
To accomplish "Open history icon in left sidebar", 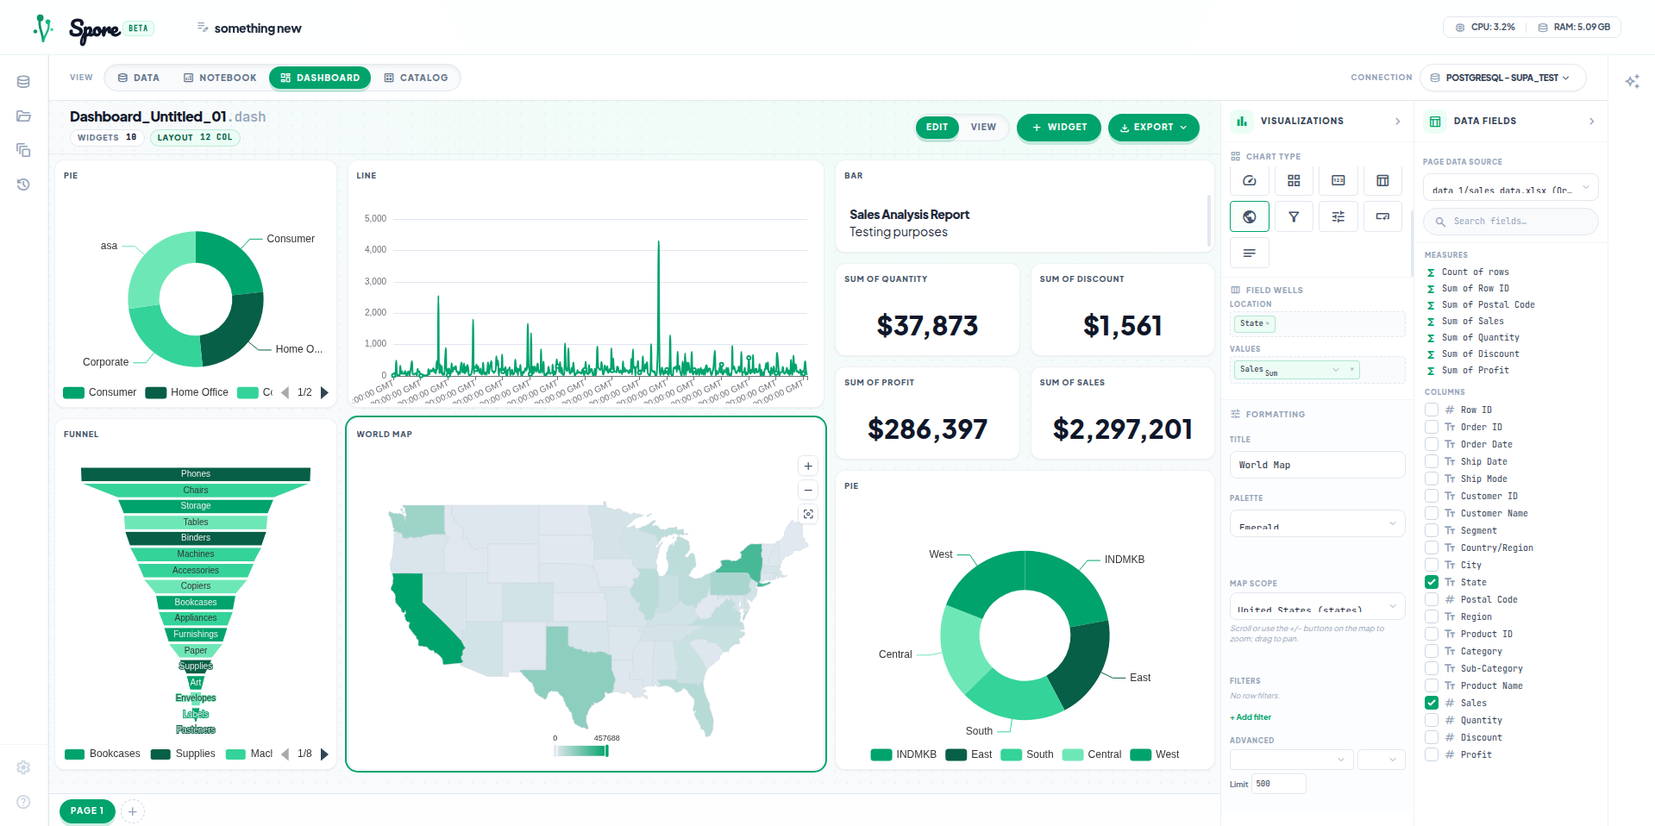I will 23,185.
